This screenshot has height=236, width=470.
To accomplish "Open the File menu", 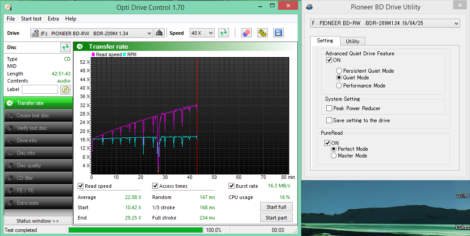I will point(11,19).
